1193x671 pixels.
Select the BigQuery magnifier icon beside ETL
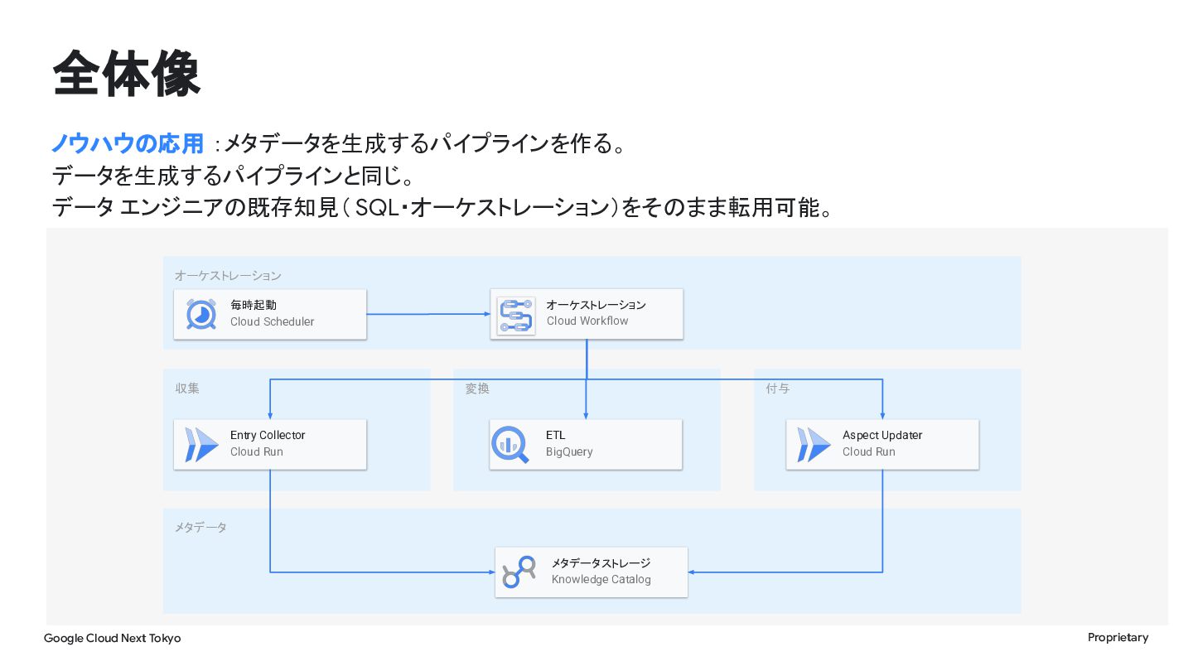pyautogui.click(x=510, y=445)
